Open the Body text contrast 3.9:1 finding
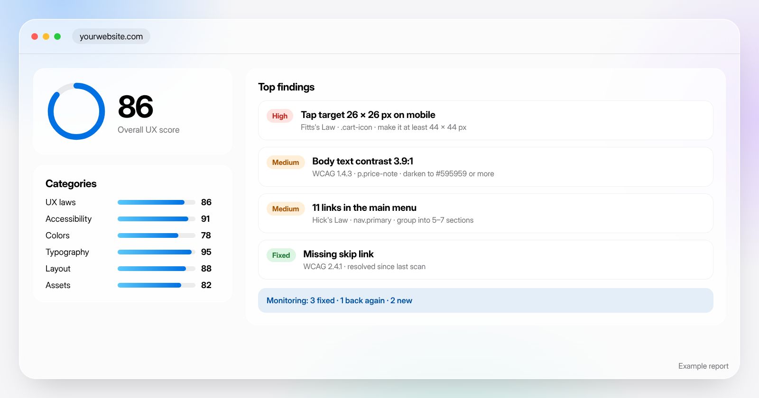 click(x=486, y=167)
